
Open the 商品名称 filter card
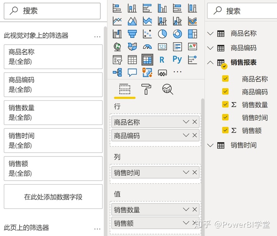point(53,57)
